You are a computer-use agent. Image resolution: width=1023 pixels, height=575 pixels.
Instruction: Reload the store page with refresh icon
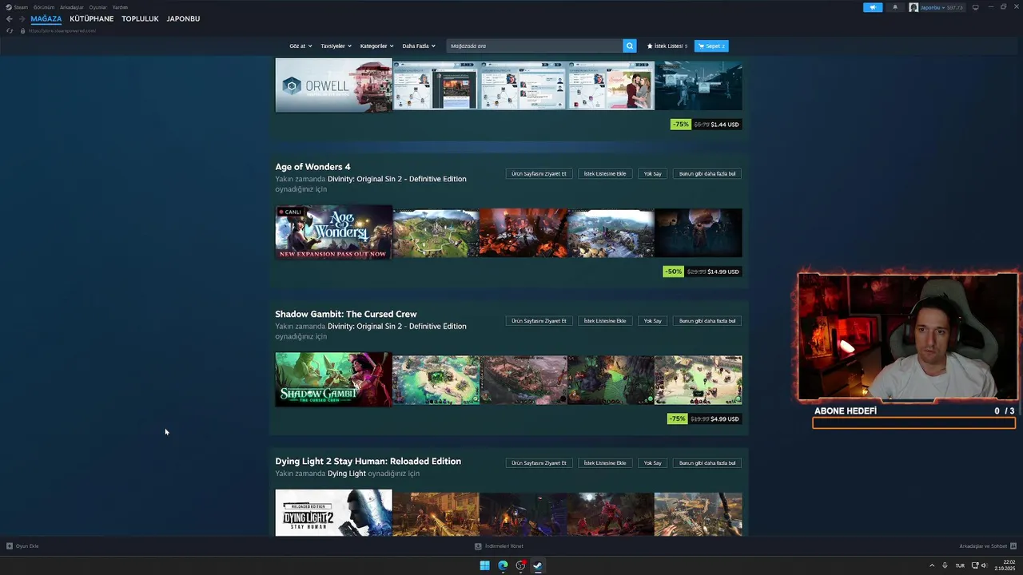tap(10, 30)
